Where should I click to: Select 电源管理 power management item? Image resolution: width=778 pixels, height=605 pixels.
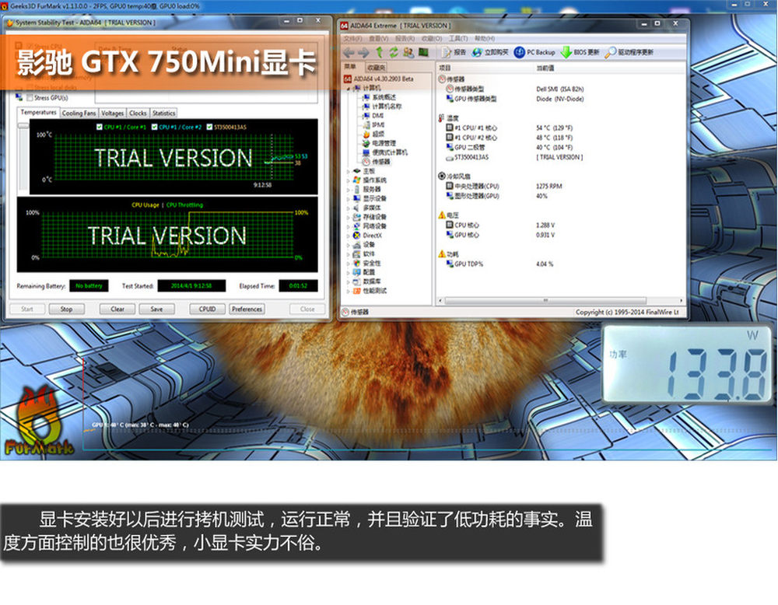[x=379, y=143]
